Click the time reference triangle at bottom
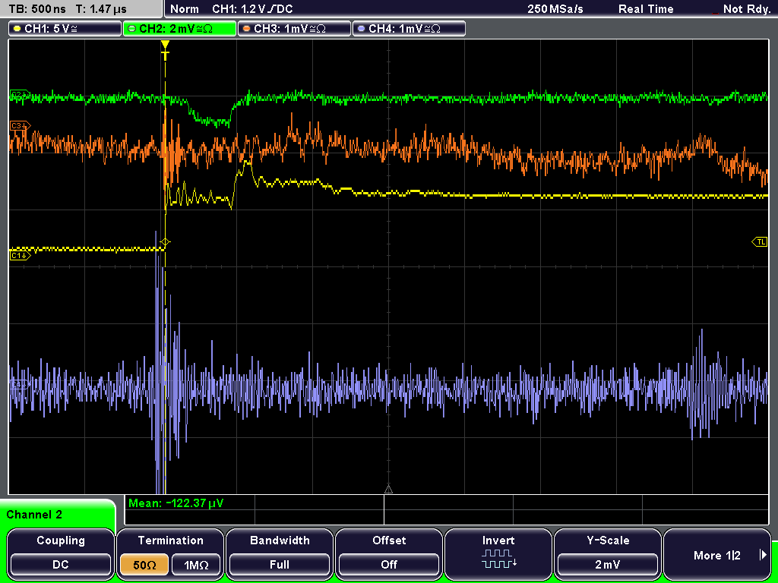This screenshot has width=778, height=583. (x=388, y=490)
